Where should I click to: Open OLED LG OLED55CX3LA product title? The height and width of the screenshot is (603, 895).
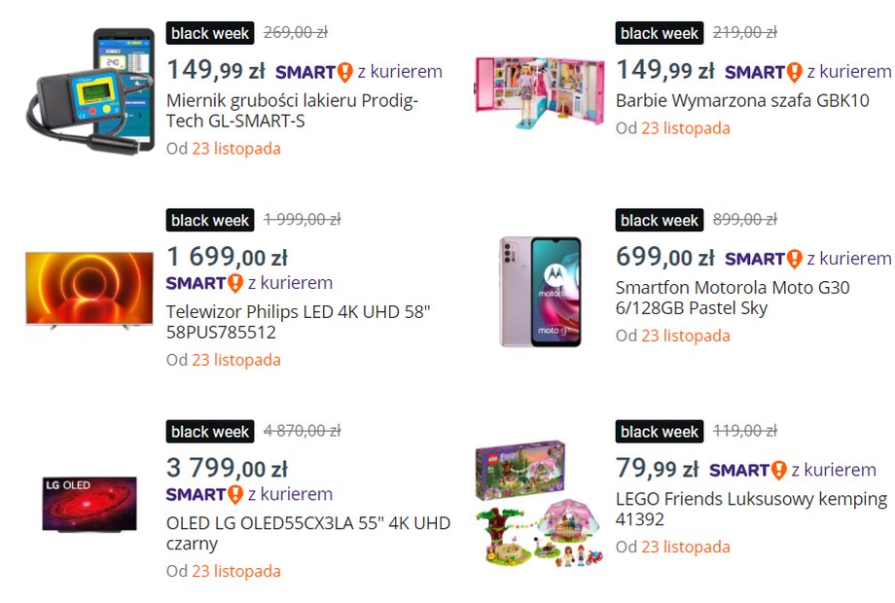tap(308, 533)
